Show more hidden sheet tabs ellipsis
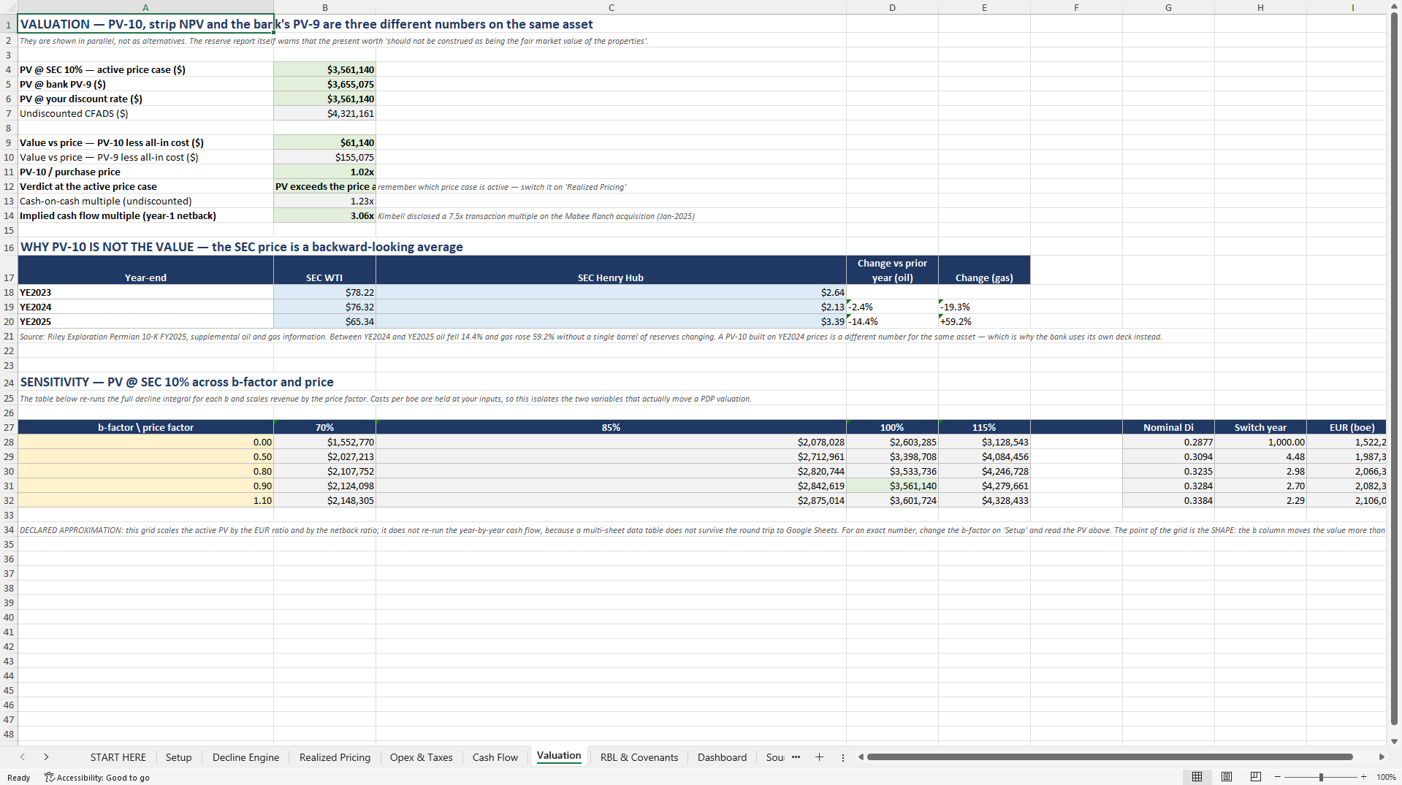The height and width of the screenshot is (785, 1402). click(x=796, y=757)
